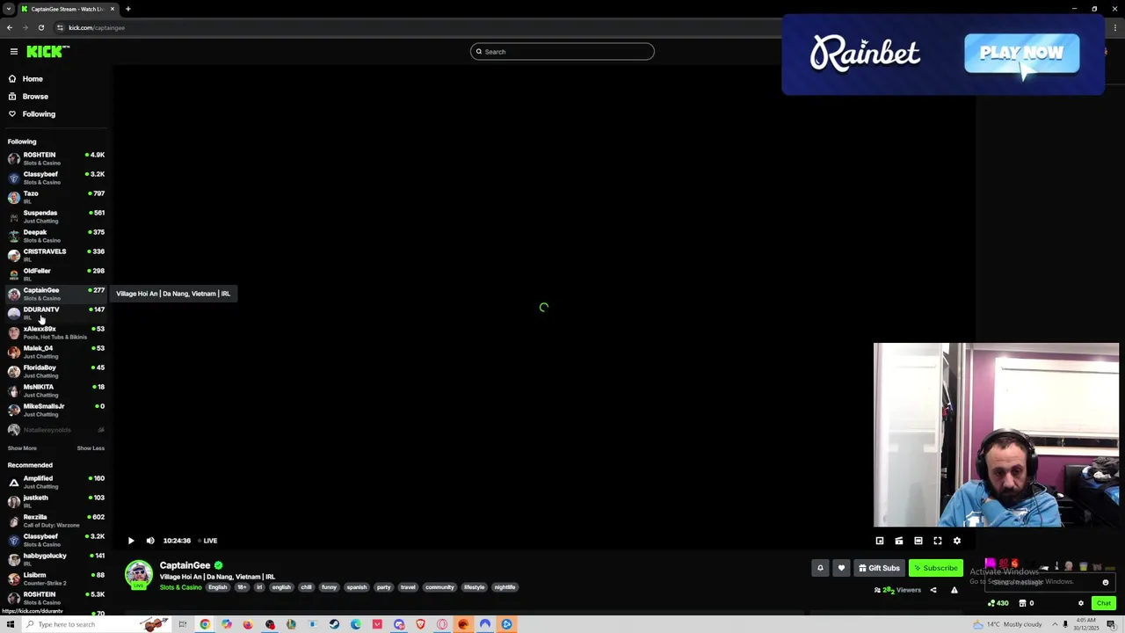
Task: Reload the page in browser toolbar
Action: click(40, 27)
